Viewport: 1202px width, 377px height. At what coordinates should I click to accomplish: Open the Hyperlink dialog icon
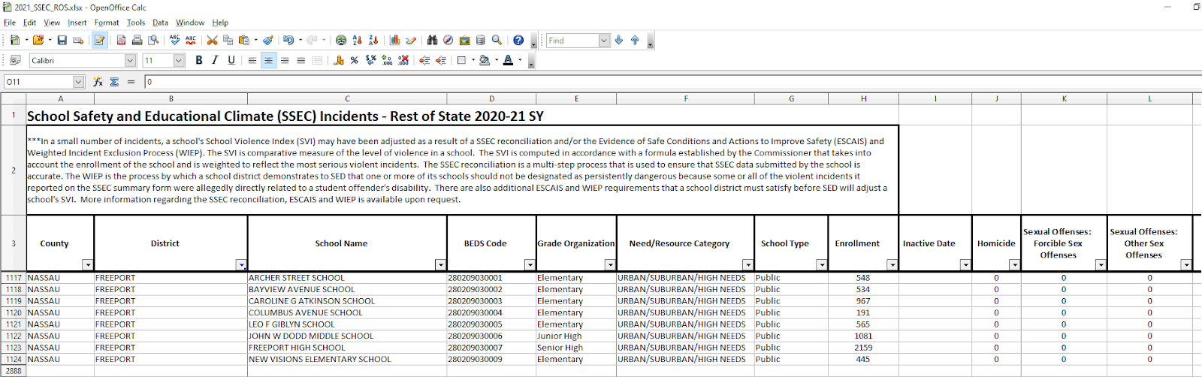[x=341, y=40]
